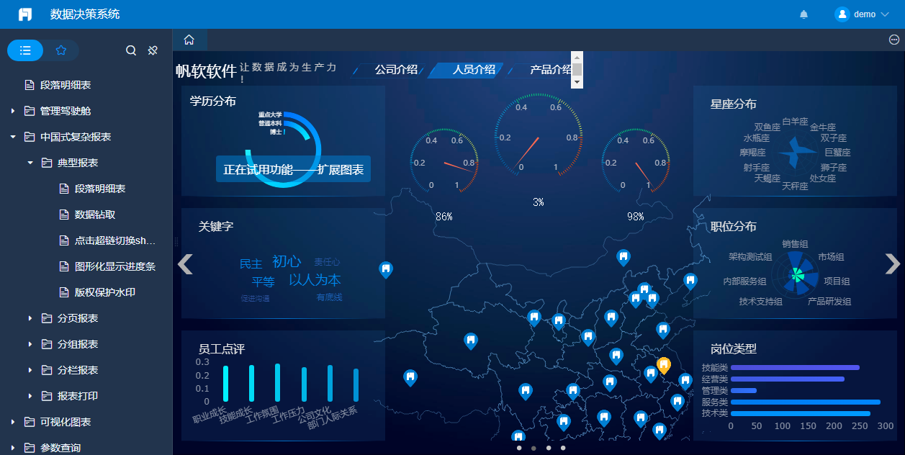The image size is (905, 455).
Task: Click the small scrollbar down arrow
Action: point(577,83)
